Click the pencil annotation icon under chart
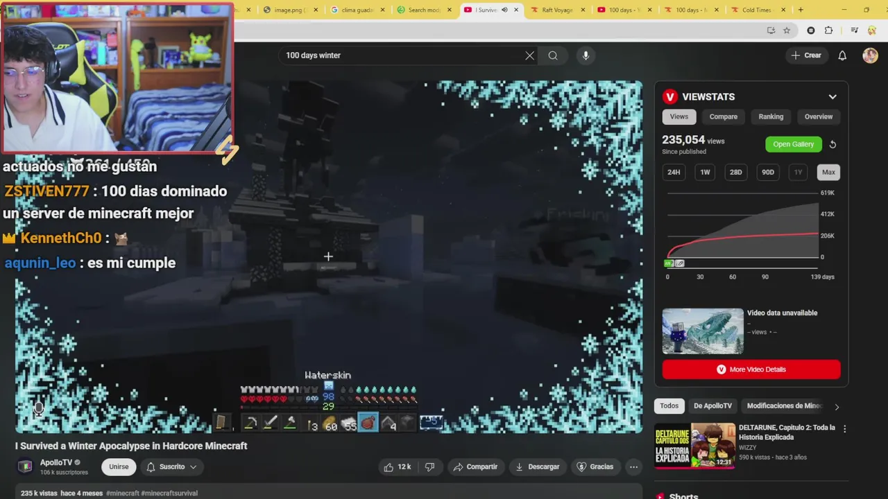The height and width of the screenshot is (499, 888). click(x=680, y=263)
